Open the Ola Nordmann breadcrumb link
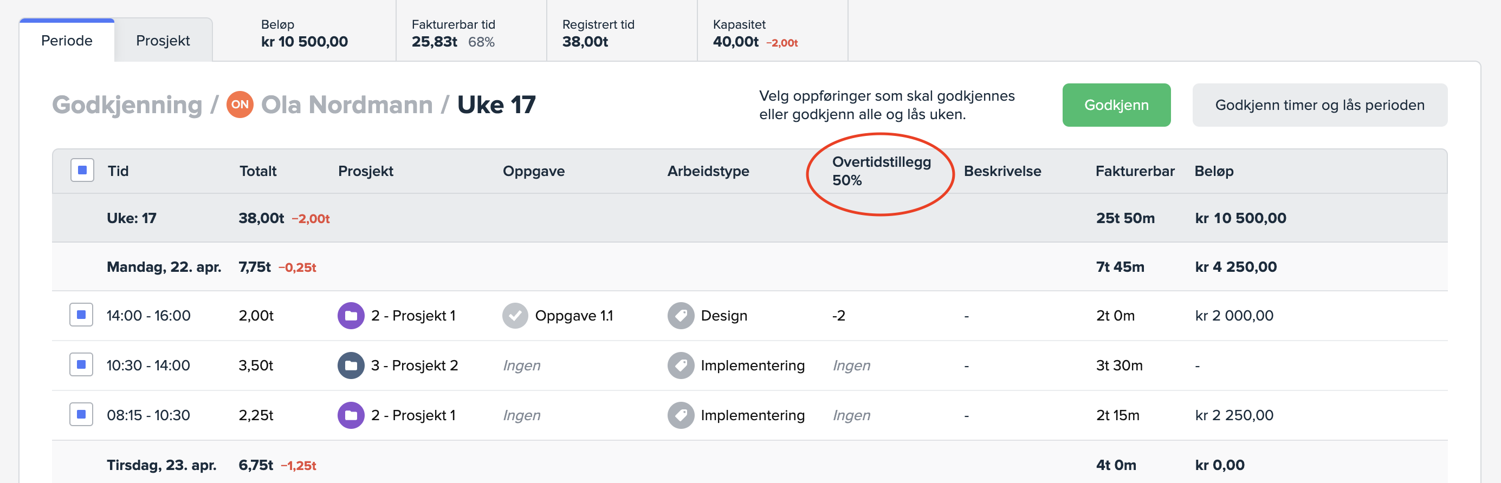Screen dimensions: 1501x483 (347, 106)
